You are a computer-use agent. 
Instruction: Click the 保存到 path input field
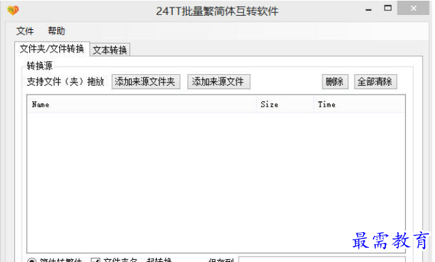322,260
